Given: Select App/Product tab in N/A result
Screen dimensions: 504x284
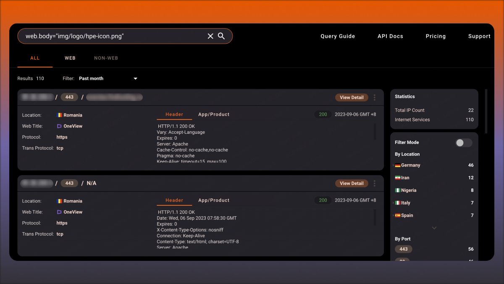Looking at the screenshot, I should 214,200.
